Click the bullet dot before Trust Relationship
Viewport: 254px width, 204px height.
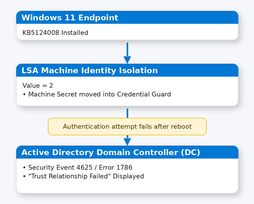tap(24, 176)
